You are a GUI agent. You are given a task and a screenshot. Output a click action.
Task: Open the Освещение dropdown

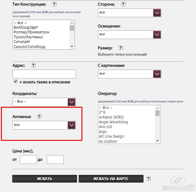[x=130, y=35]
